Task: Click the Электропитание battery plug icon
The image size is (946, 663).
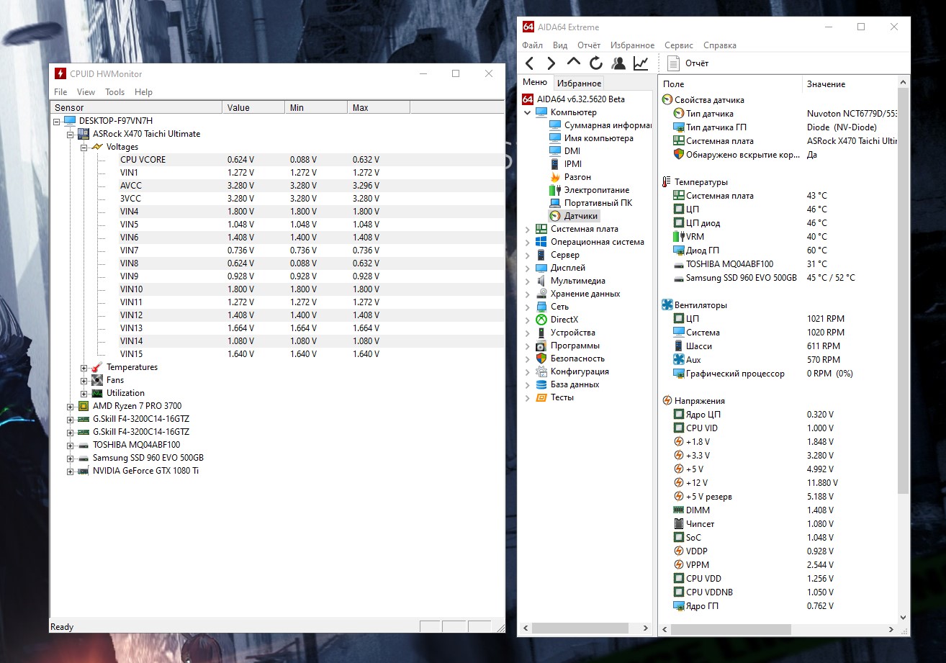Action: tap(555, 190)
